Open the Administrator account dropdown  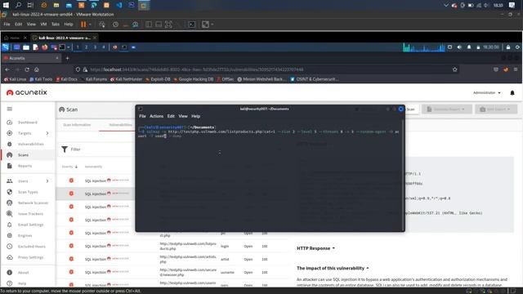487,92
